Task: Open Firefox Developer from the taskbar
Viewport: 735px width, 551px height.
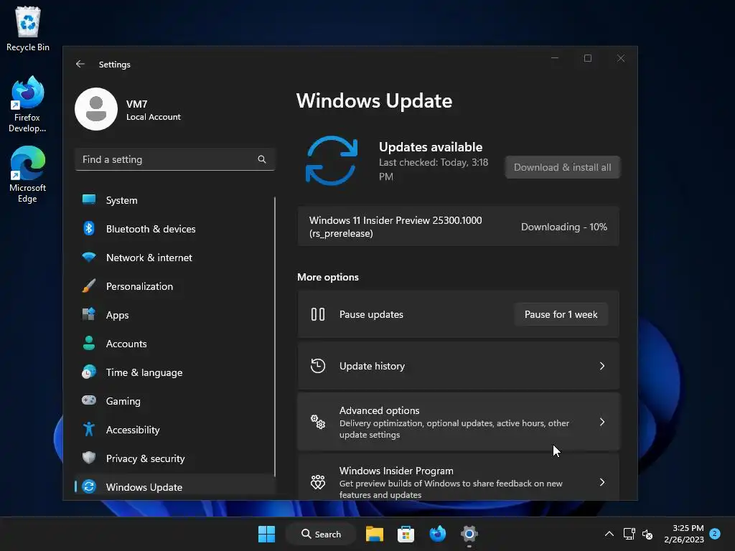Action: [x=437, y=534]
